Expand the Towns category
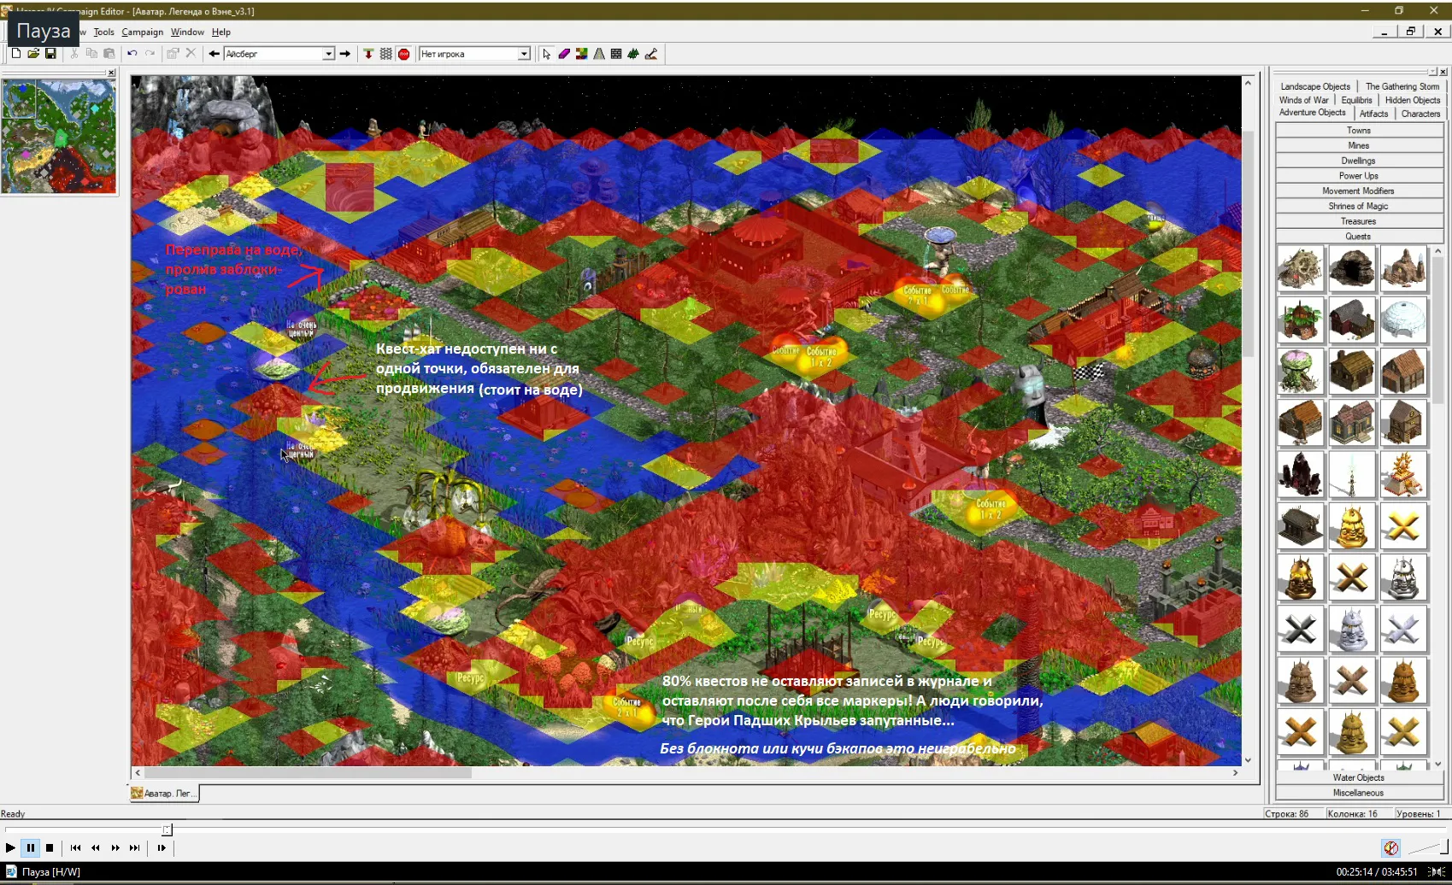Image resolution: width=1452 pixels, height=885 pixels. pyautogui.click(x=1359, y=131)
